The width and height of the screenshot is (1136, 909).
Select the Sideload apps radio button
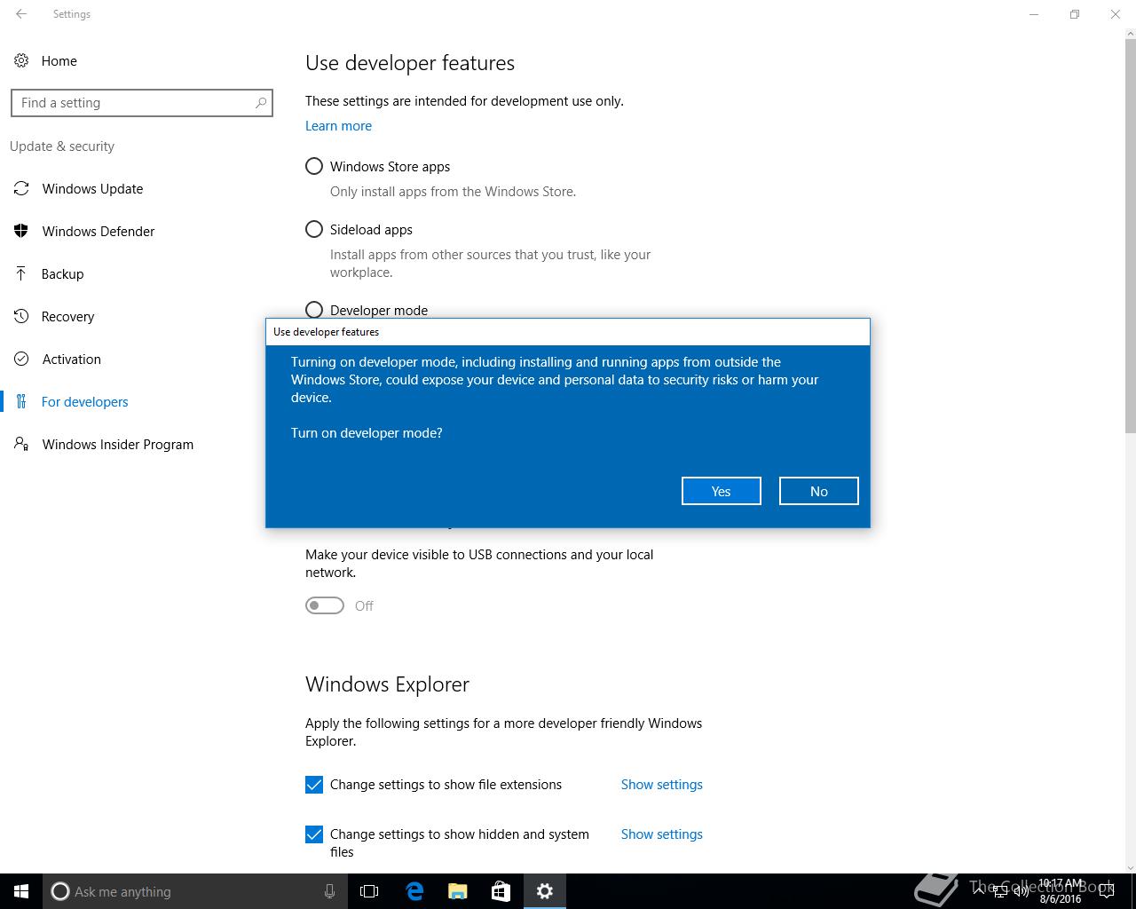point(314,229)
